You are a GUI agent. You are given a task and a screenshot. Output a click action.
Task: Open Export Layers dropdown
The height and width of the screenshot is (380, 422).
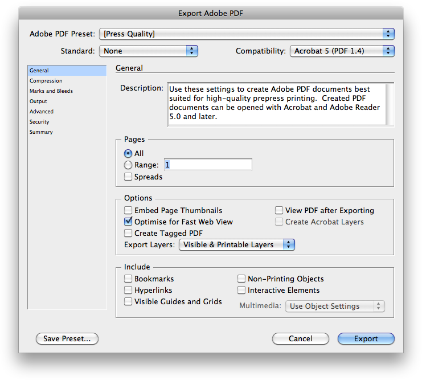tap(237, 244)
